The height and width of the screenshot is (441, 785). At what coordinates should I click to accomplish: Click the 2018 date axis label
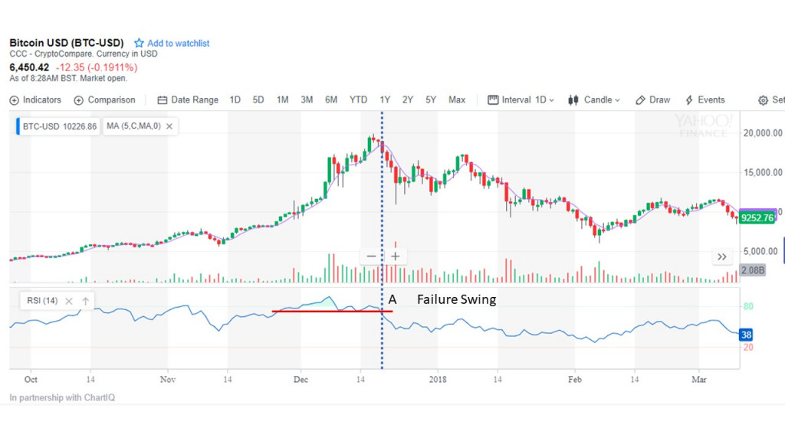438,380
